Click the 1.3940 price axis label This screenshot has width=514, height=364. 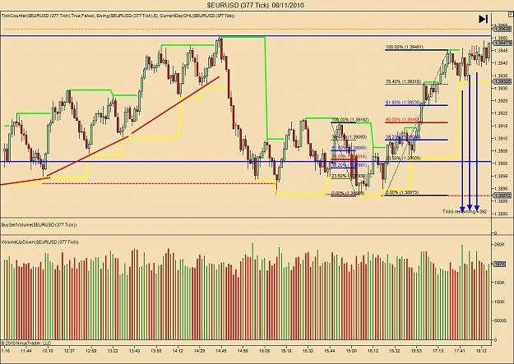click(502, 63)
